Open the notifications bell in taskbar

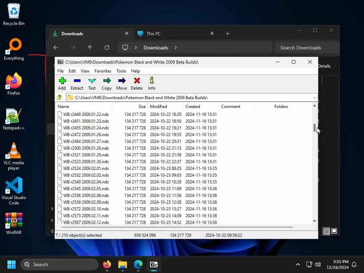click(354, 264)
